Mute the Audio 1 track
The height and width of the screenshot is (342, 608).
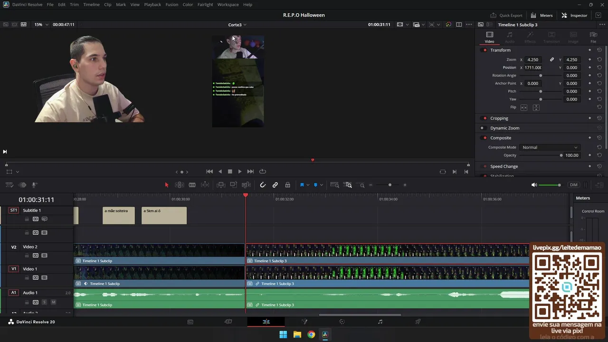53,302
